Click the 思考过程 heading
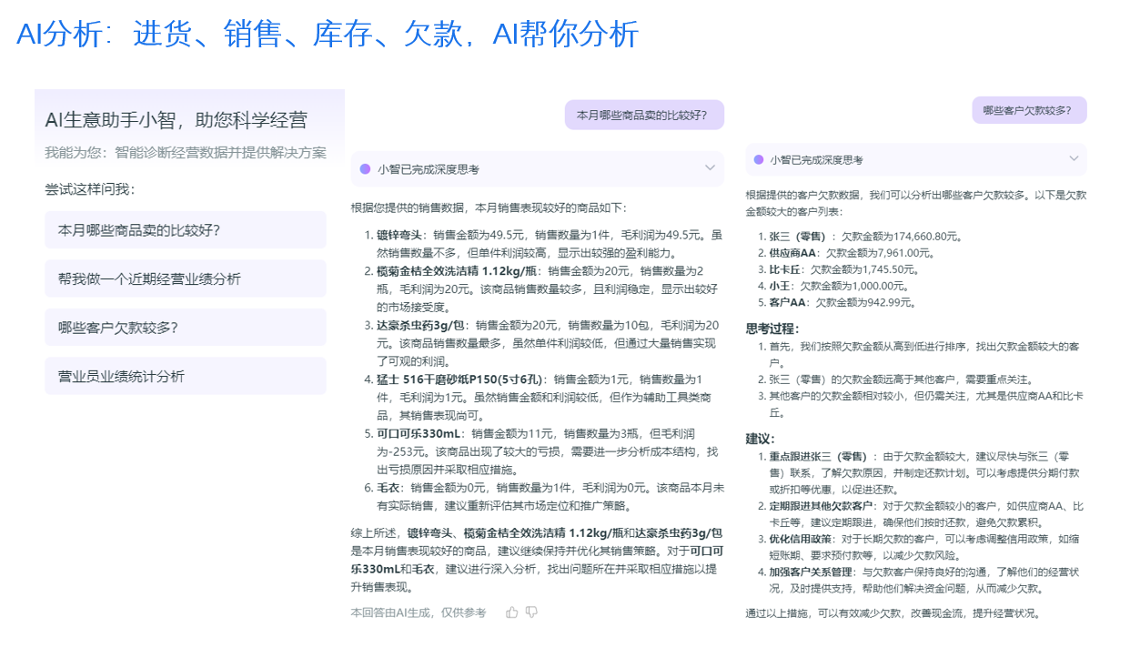Image resolution: width=1130 pixels, height=658 pixels. pyautogui.click(x=773, y=329)
